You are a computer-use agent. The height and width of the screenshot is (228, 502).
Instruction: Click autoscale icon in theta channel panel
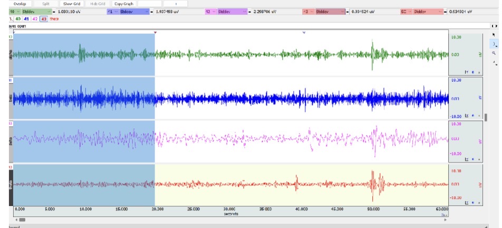point(467,202)
